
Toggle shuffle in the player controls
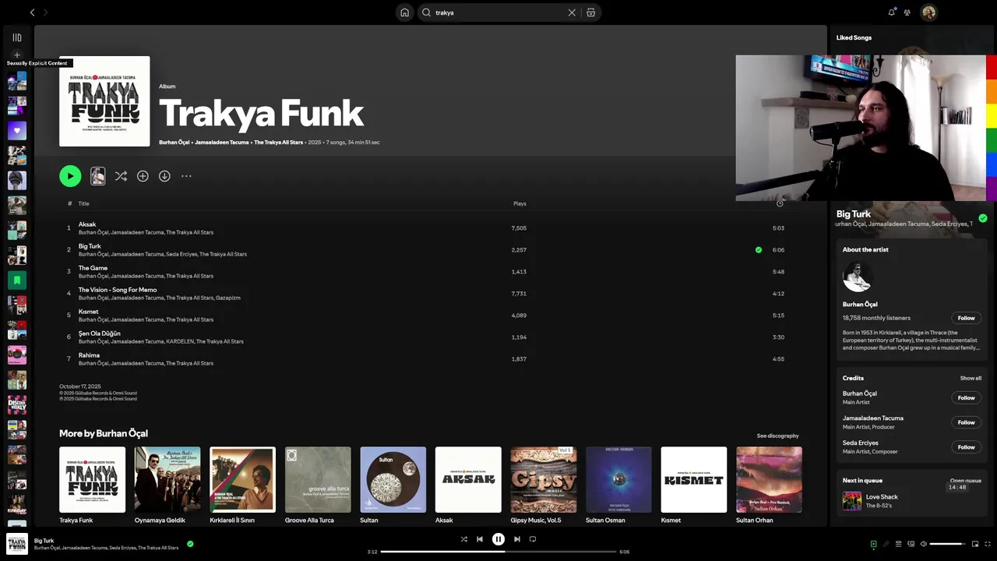[463, 539]
